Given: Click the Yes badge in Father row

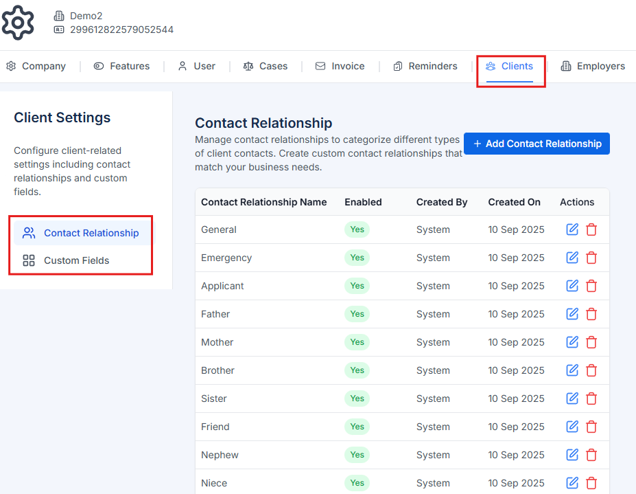Looking at the screenshot, I should point(357,314).
